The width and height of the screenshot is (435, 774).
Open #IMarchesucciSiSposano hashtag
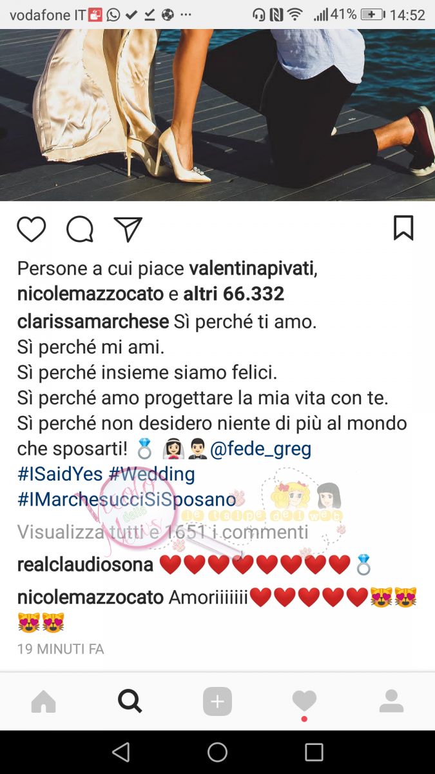[127, 501]
